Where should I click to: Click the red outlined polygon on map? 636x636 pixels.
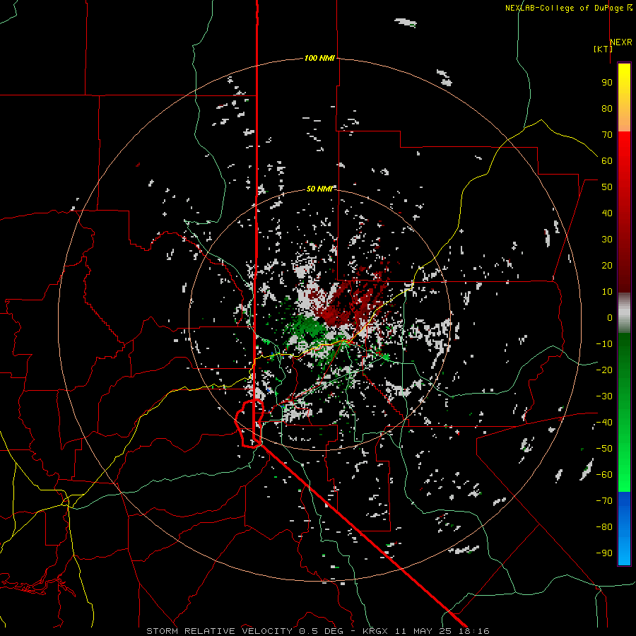(x=249, y=423)
